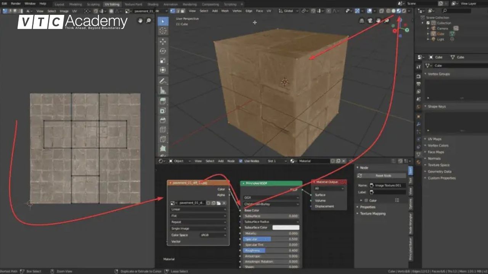Click the Reset Node button
The image size is (488, 274).
point(383,175)
